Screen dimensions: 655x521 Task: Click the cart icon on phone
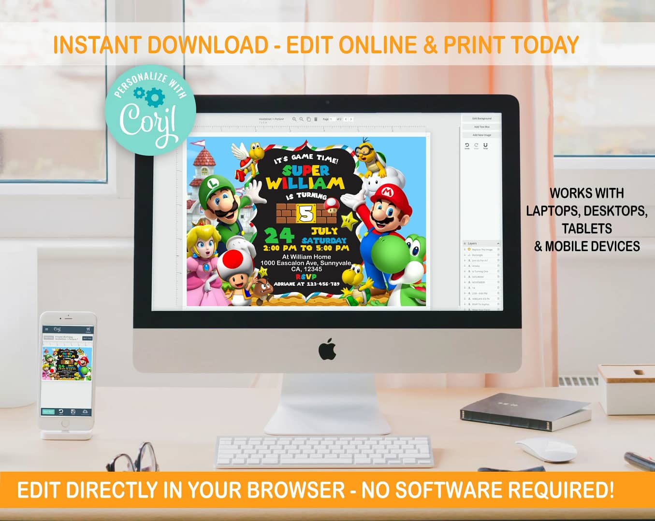[x=88, y=329]
